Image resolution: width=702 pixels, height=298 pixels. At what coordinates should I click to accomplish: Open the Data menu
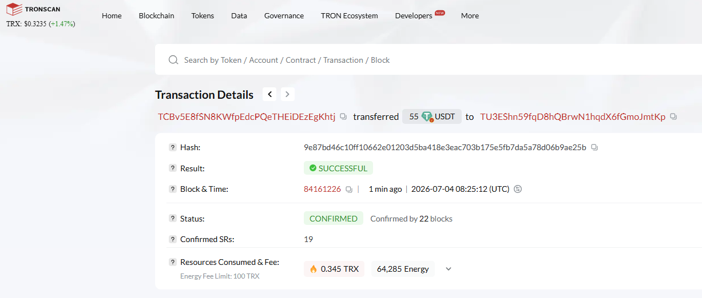(x=239, y=15)
